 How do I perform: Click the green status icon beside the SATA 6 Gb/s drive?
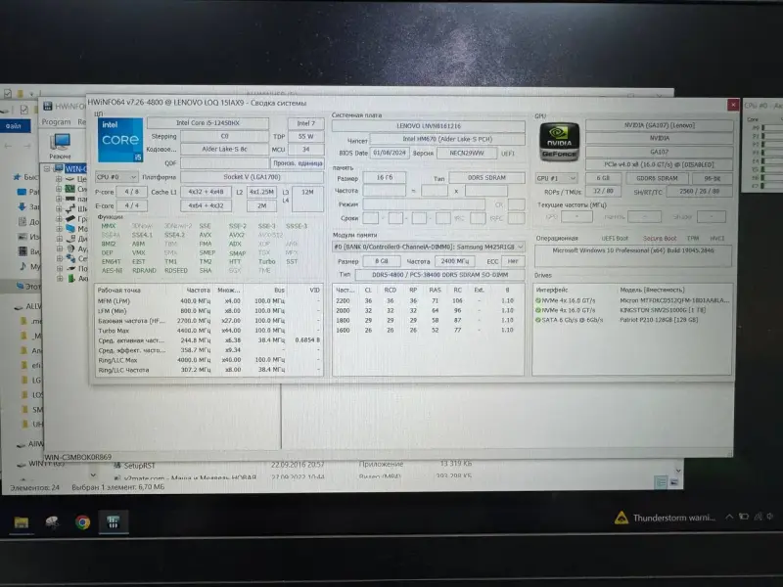coord(538,320)
